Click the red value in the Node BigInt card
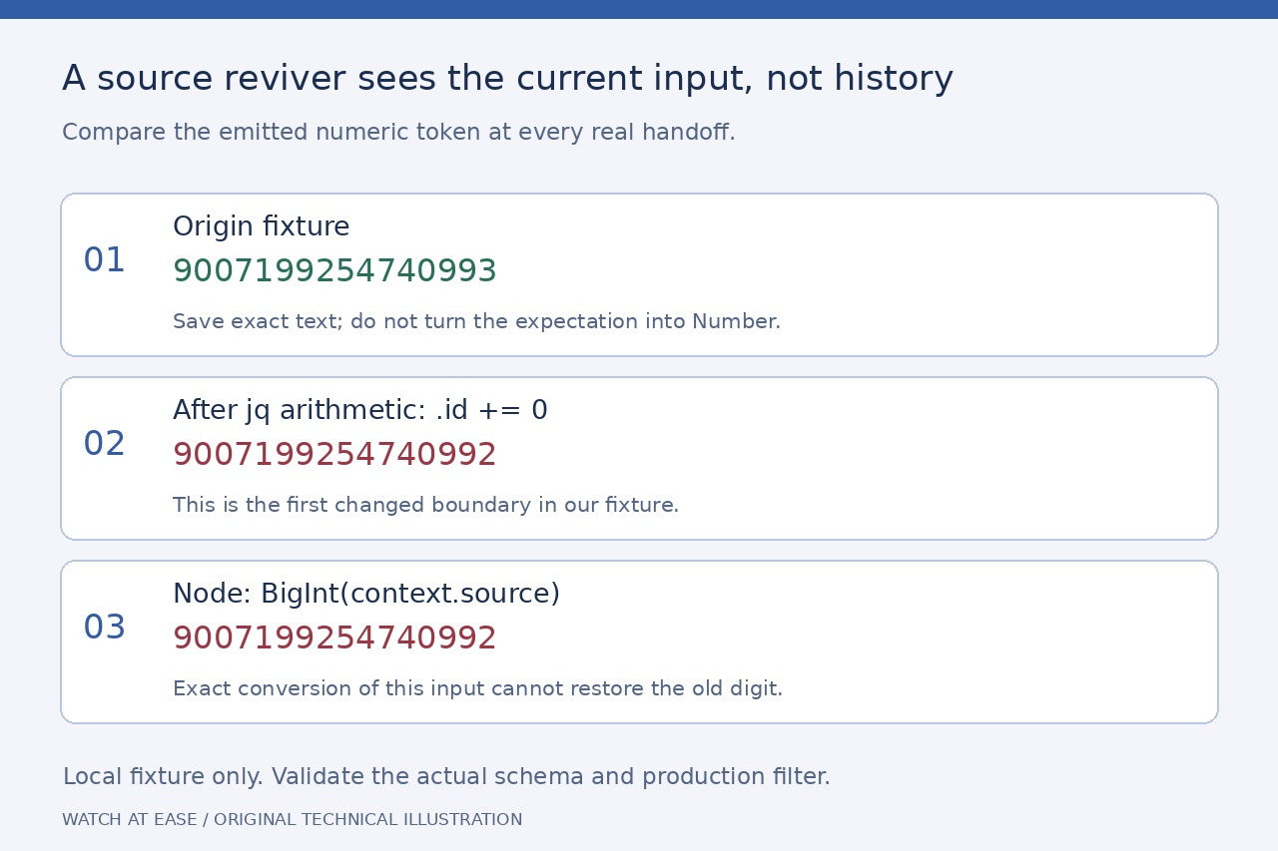 click(334, 638)
